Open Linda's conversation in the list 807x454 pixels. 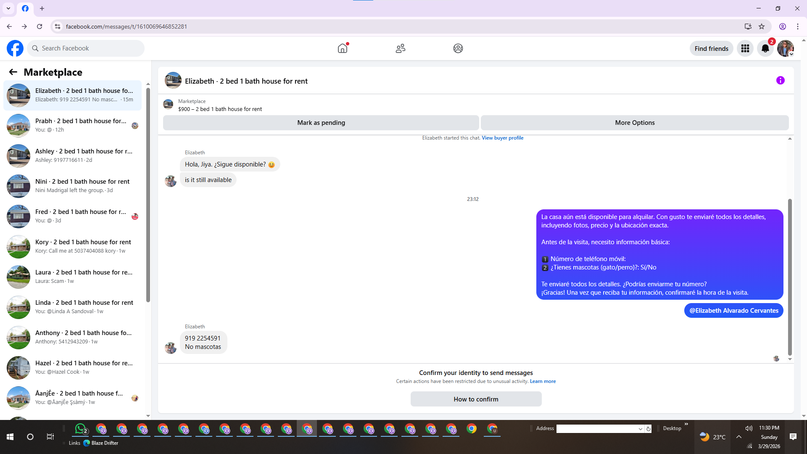[72, 307]
